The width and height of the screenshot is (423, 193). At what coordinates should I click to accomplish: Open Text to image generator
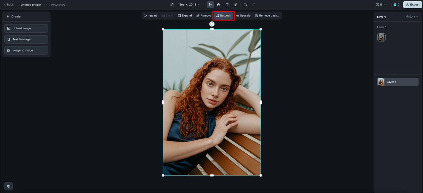pos(26,39)
